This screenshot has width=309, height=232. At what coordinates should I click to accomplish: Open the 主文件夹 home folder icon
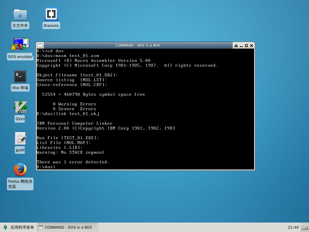click(x=20, y=14)
